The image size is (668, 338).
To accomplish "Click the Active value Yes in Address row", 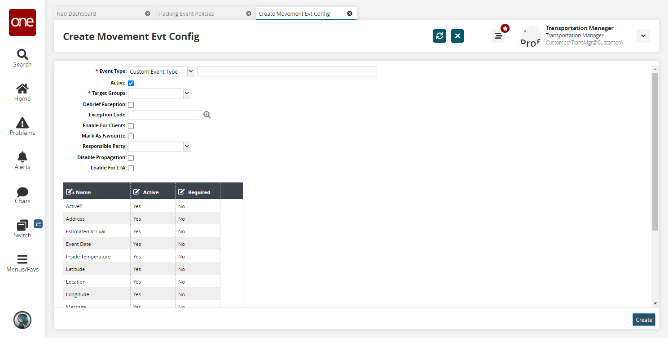I will (137, 219).
